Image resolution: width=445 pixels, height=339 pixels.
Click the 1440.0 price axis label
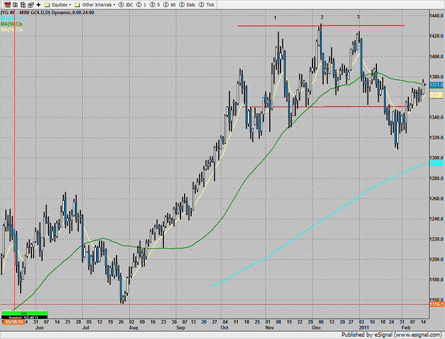click(x=437, y=15)
